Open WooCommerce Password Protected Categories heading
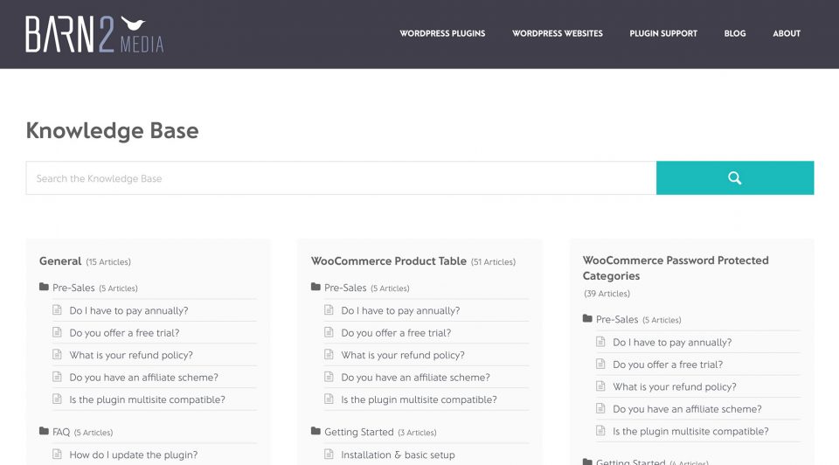 pos(676,267)
